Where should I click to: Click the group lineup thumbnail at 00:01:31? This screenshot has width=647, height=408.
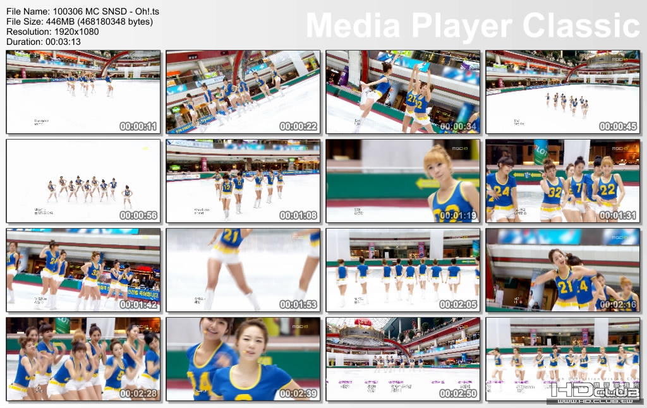[x=562, y=182]
